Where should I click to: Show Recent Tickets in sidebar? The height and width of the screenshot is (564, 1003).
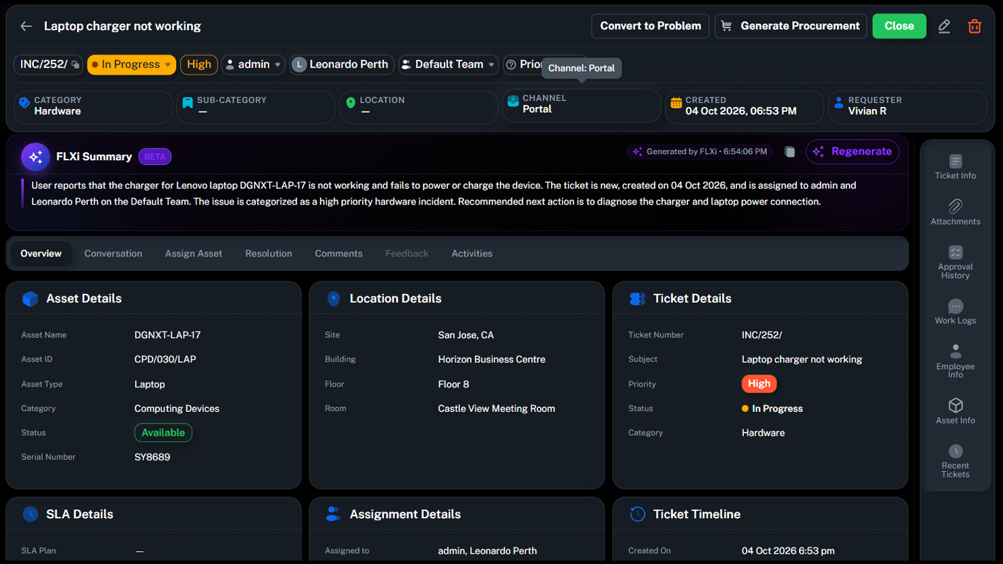tap(955, 461)
